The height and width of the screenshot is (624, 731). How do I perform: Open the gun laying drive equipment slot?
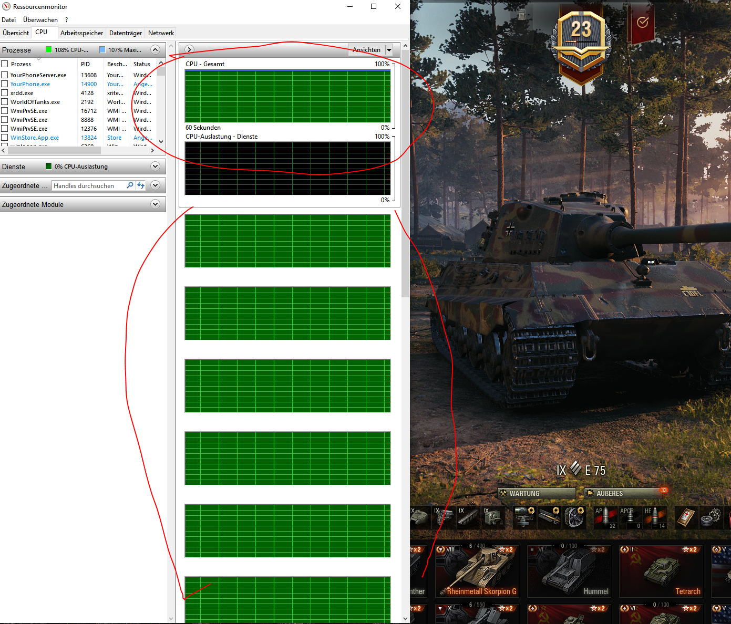coord(525,517)
